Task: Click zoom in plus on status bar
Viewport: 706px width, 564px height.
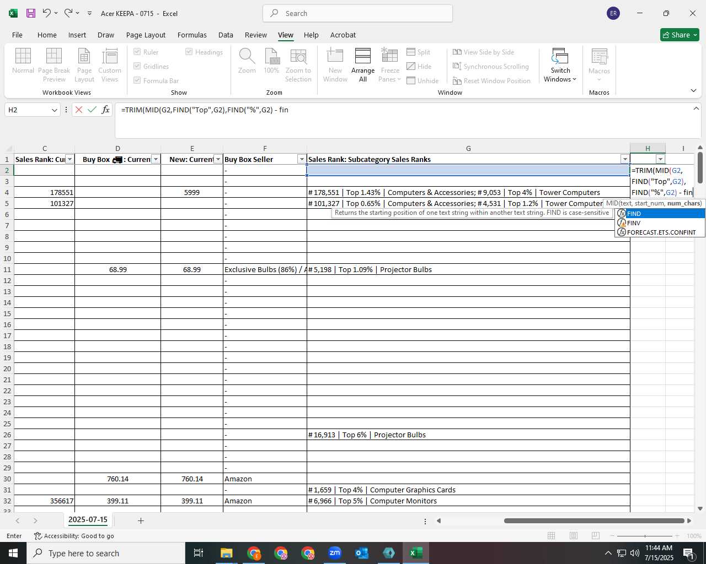Action: (677, 536)
